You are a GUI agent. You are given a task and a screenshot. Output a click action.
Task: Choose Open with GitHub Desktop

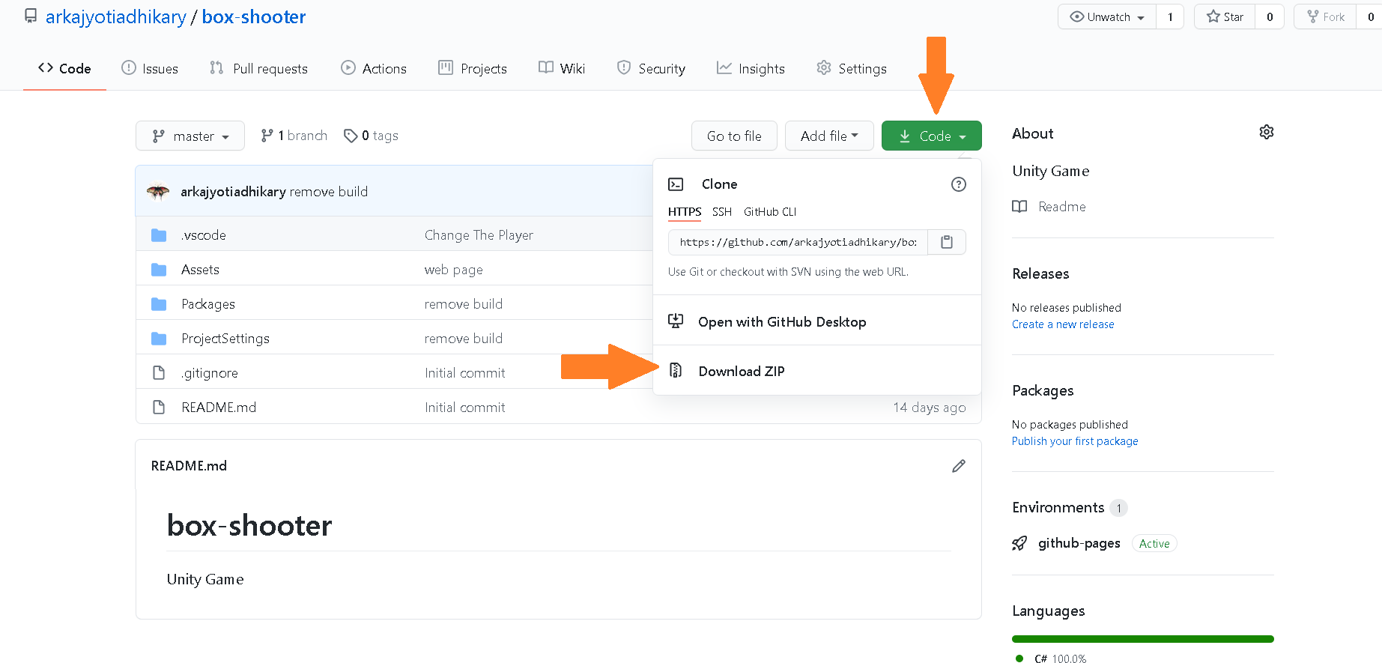[782, 321]
